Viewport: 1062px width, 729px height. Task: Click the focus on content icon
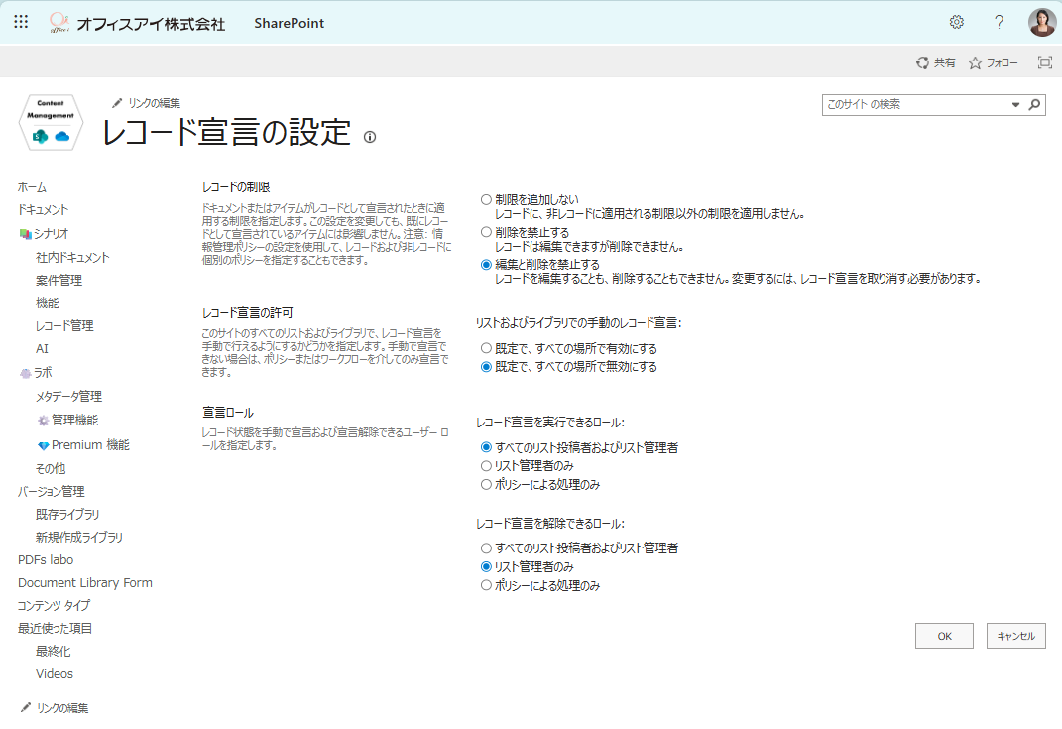(1044, 62)
